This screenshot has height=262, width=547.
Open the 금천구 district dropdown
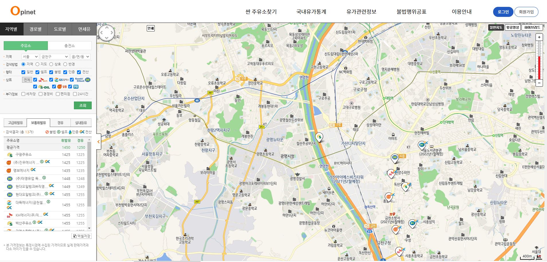point(54,57)
